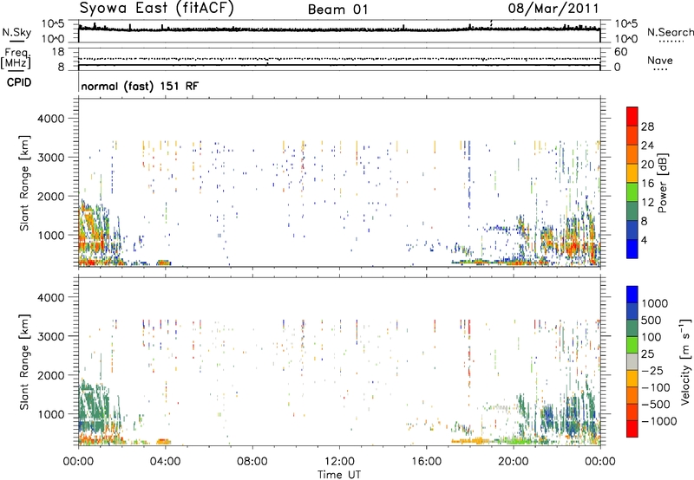Select the blue top segment of Velocity colorbar

[x=632, y=295]
